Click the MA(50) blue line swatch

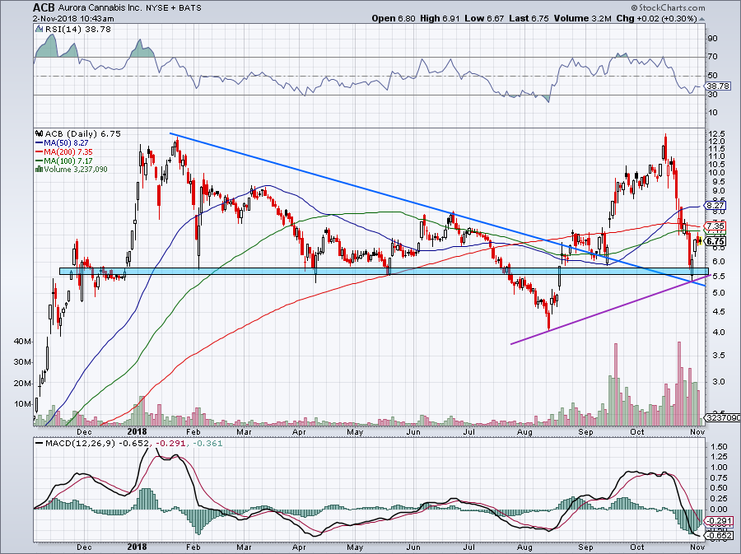[x=40, y=142]
